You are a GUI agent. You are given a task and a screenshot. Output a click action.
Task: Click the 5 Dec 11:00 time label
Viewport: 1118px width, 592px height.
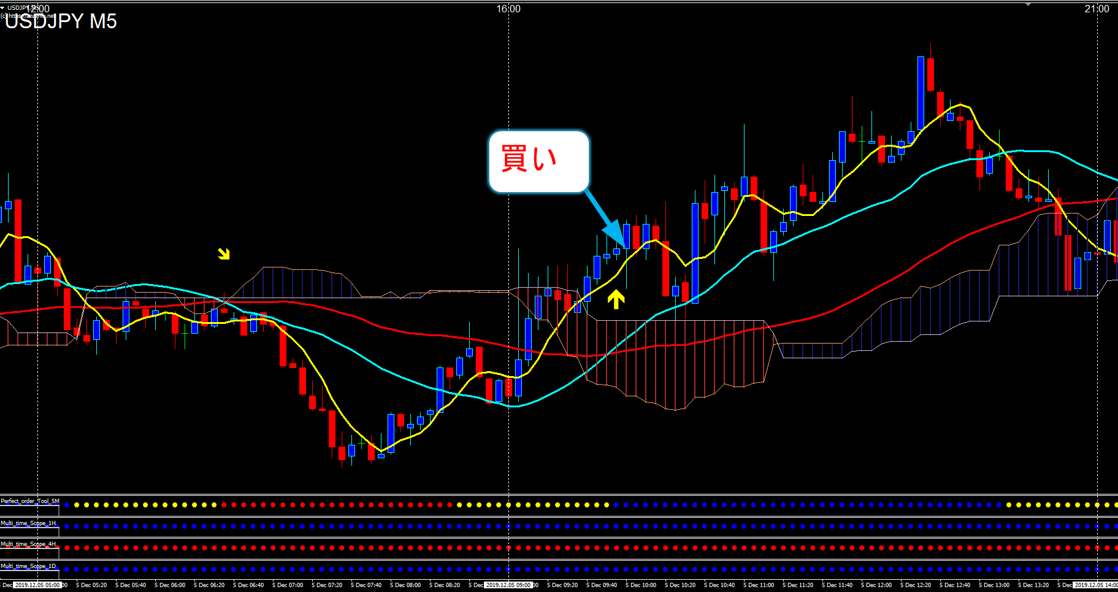pyautogui.click(x=759, y=585)
